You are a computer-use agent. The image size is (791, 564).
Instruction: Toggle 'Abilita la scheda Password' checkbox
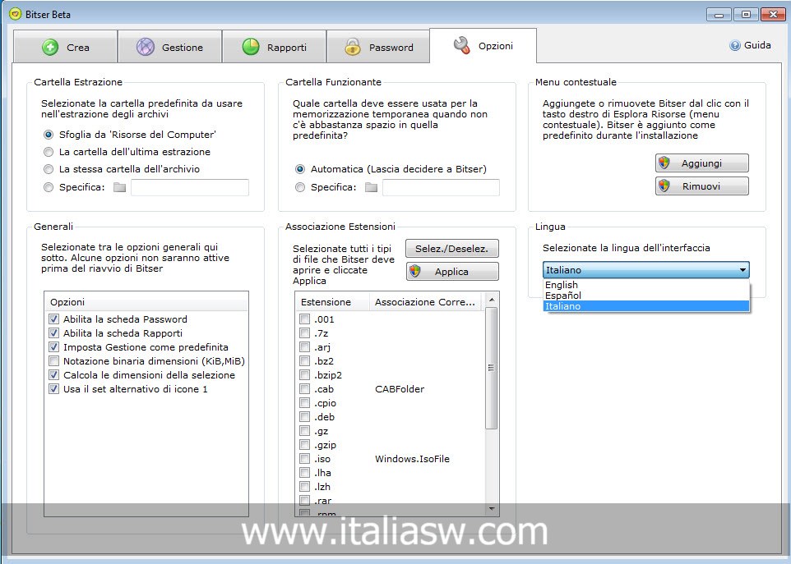click(x=54, y=319)
